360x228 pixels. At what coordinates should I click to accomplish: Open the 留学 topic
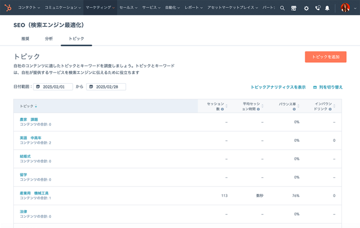tap(23, 175)
